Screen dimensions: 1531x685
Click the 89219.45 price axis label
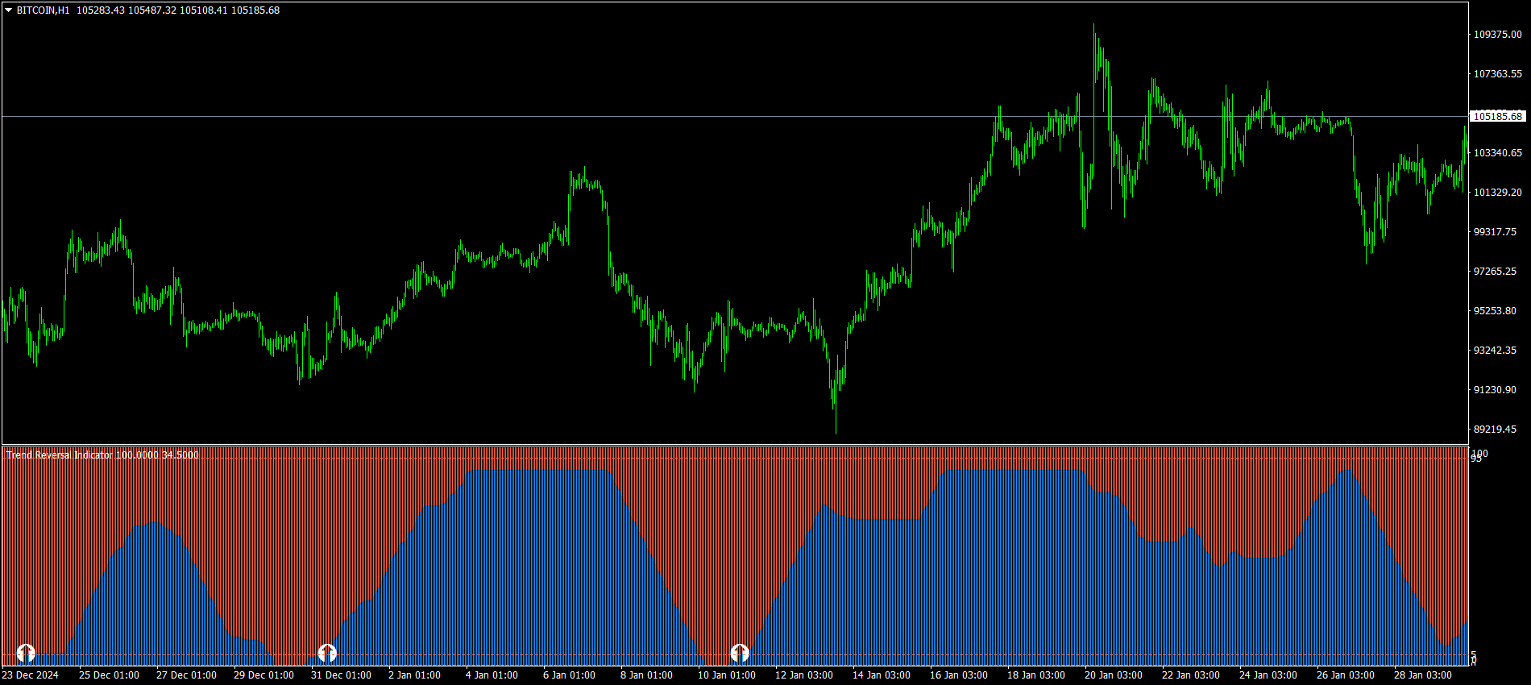(1497, 430)
